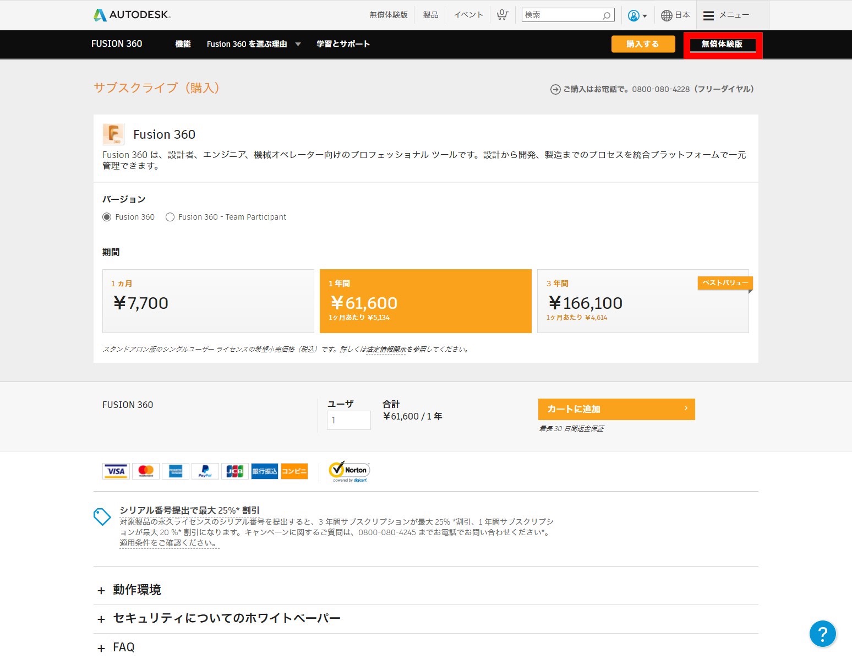
Task: Click the arrow icon beside phone purchase text
Action: coord(555,90)
